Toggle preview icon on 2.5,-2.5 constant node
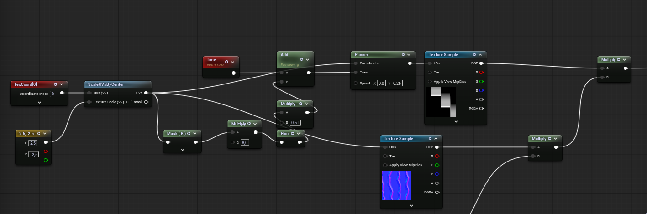The image size is (647, 214). (39, 134)
